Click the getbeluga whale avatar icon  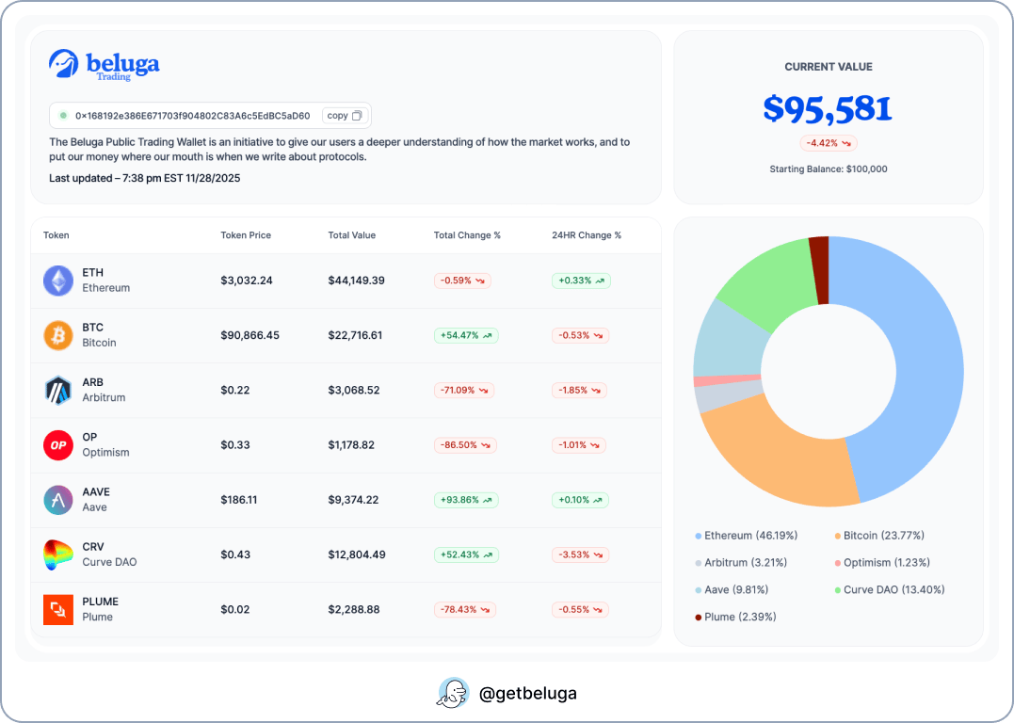click(x=453, y=693)
